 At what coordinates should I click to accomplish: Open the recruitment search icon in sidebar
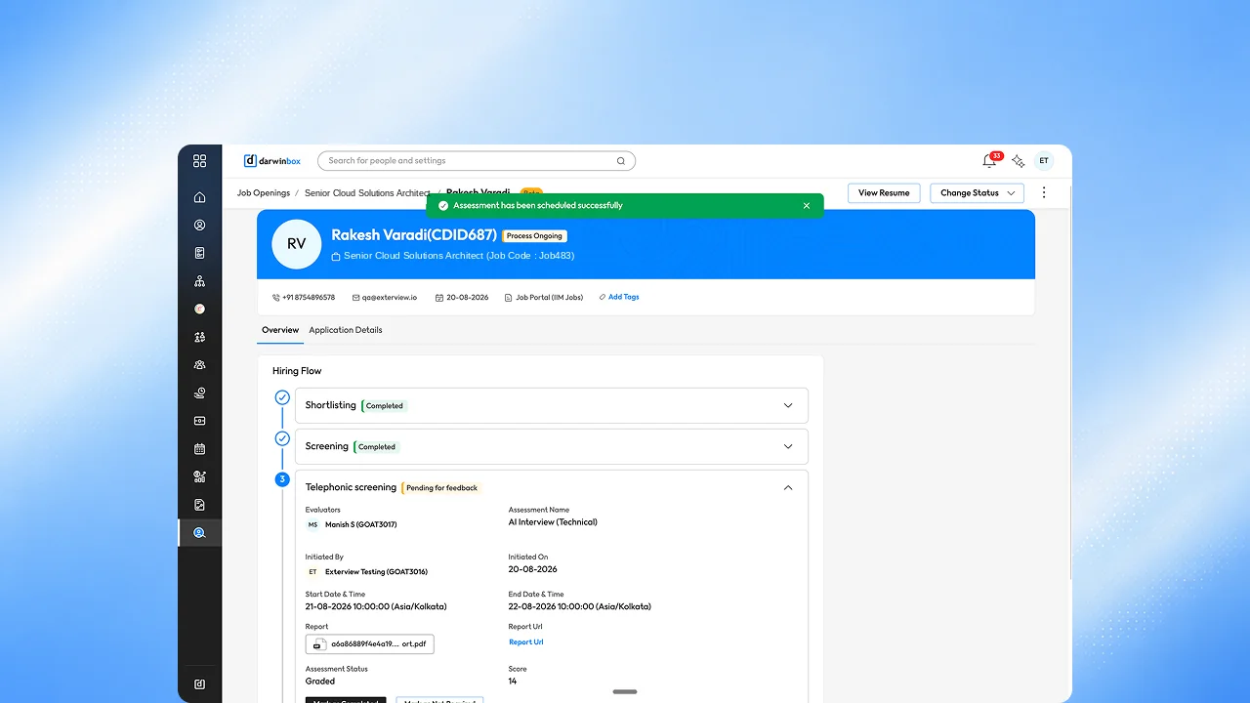pos(199,533)
